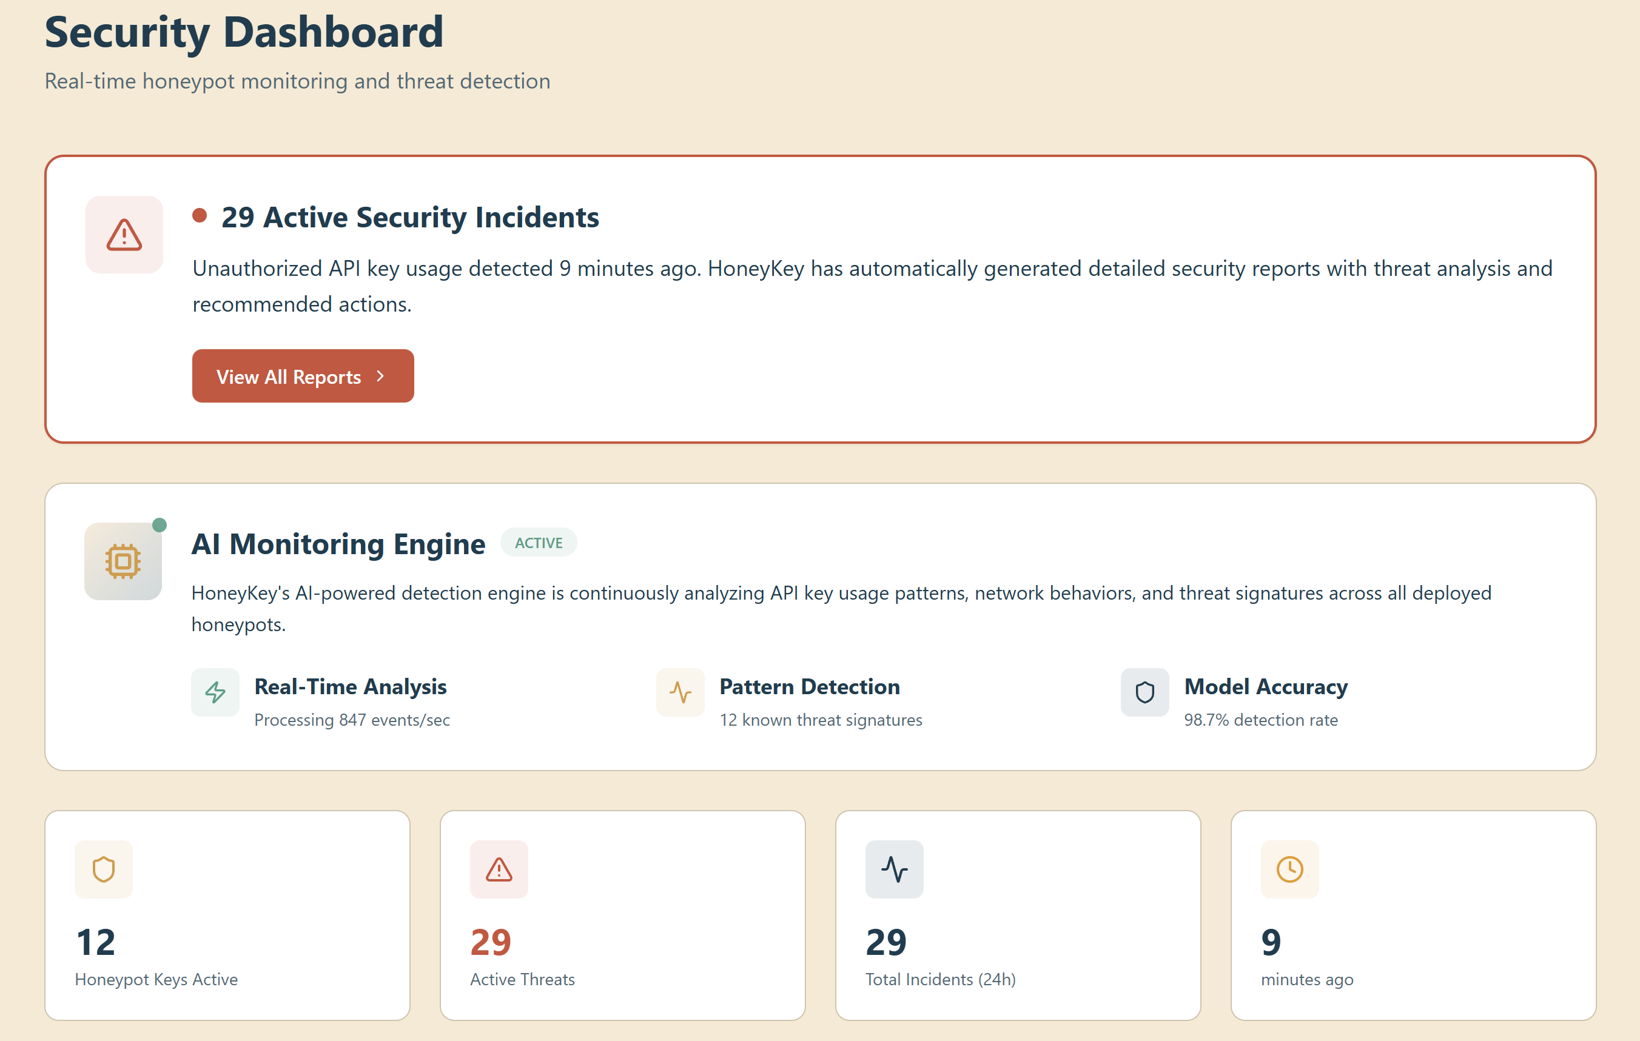This screenshot has height=1041, width=1640.
Task: Click red dot beside Active Security Incidents
Action: click(200, 216)
